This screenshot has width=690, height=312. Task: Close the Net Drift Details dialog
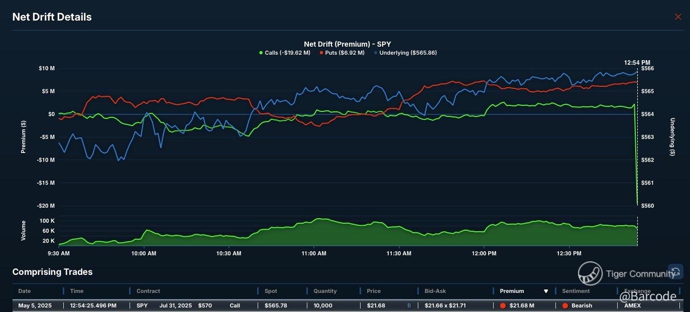[x=678, y=17]
